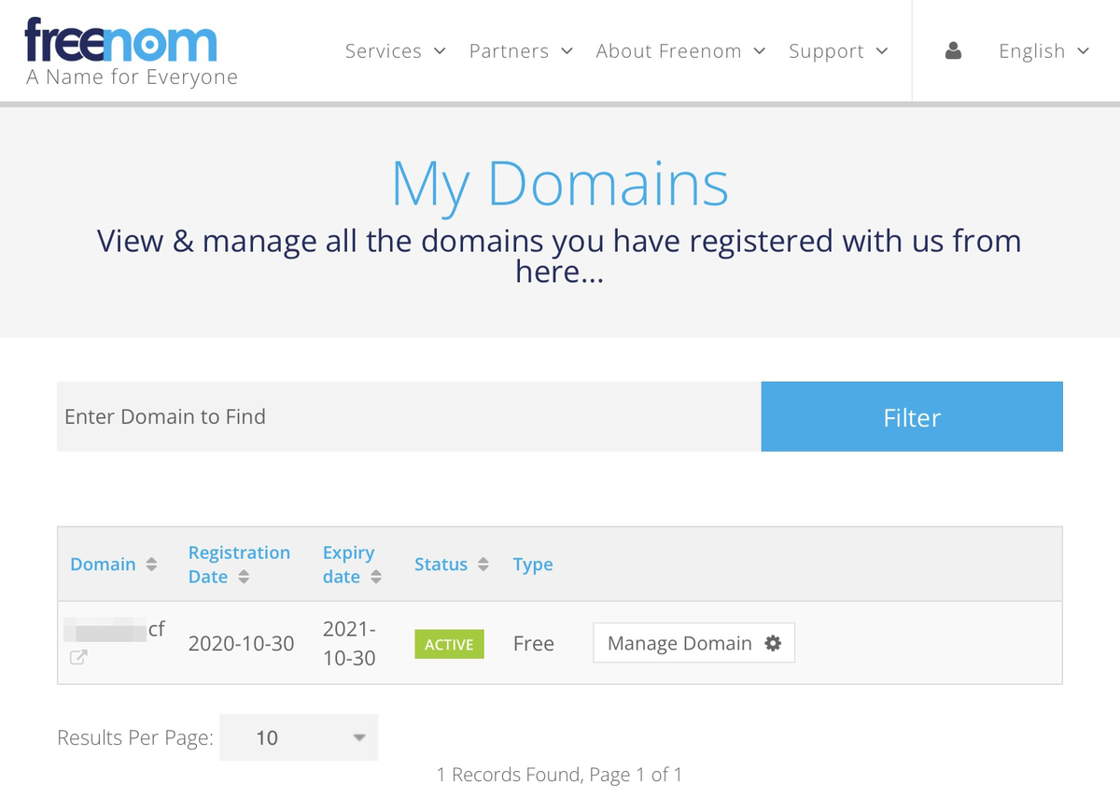The width and height of the screenshot is (1120, 798).
Task: Focus the Enter Domain to Find field
Action: pyautogui.click(x=409, y=416)
